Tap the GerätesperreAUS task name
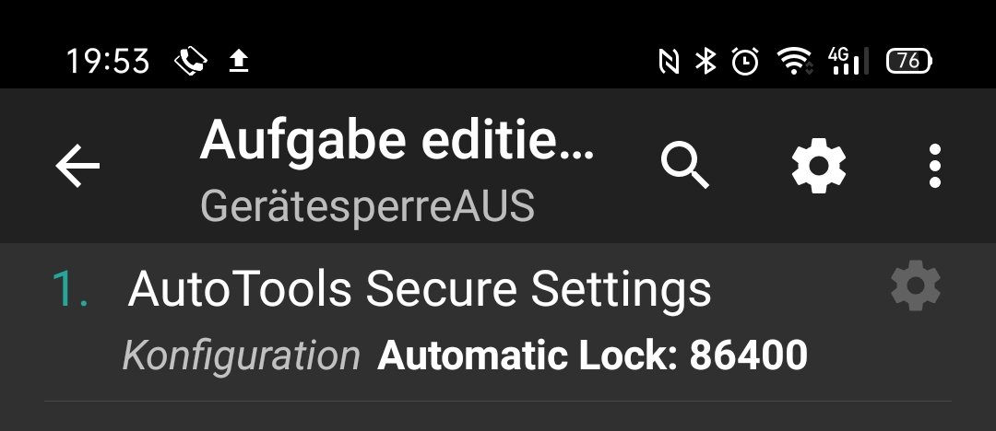Screen dimensions: 996x431 tap(367, 205)
